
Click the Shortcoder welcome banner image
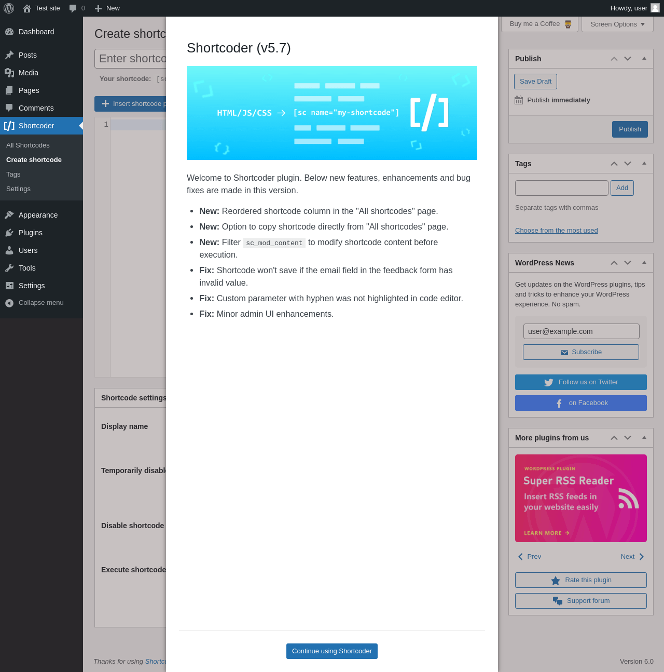point(332,113)
